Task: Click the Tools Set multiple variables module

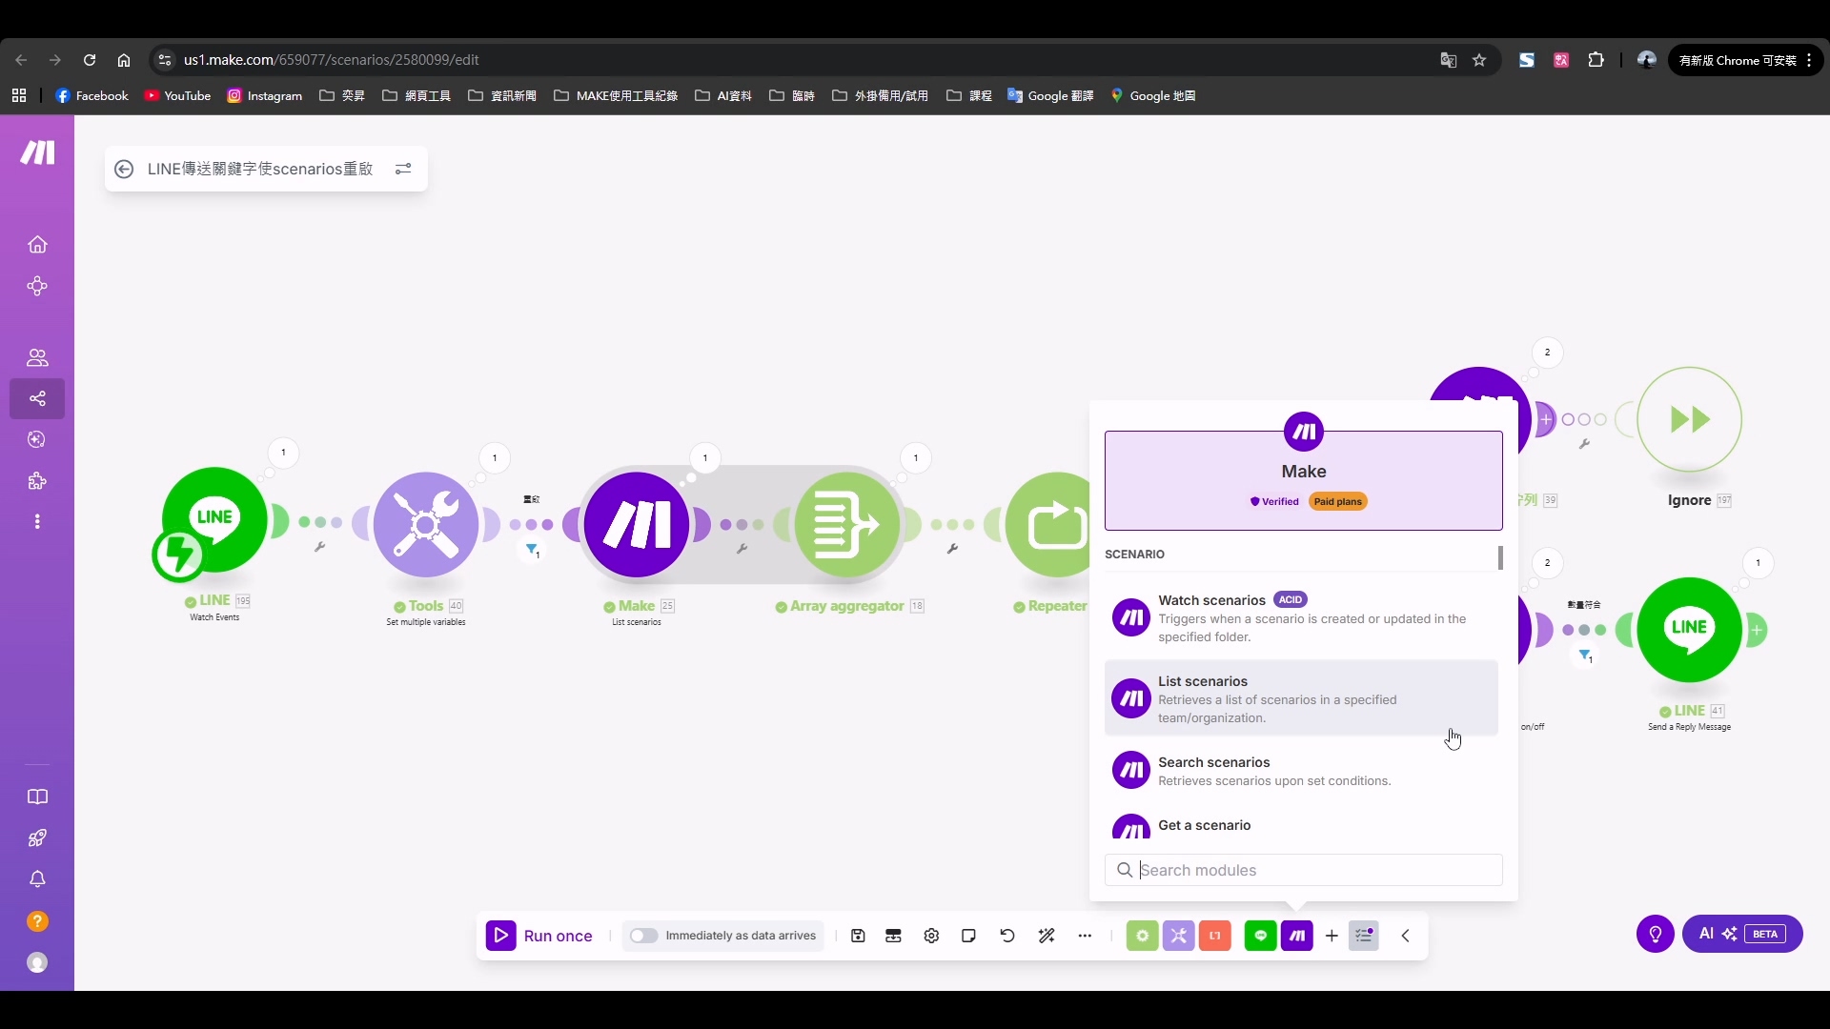Action: tap(426, 525)
